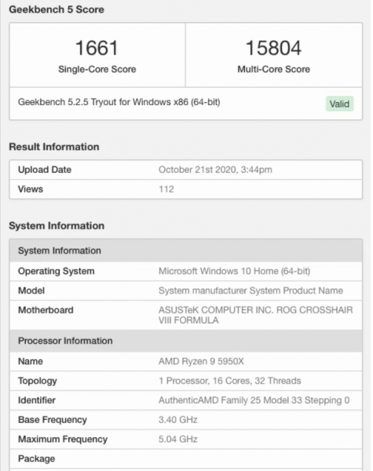Click the gray System Information table header
Image resolution: width=373 pixels, height=471 pixels.
click(186, 250)
